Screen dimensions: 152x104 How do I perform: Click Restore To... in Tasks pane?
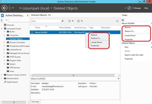129,31
